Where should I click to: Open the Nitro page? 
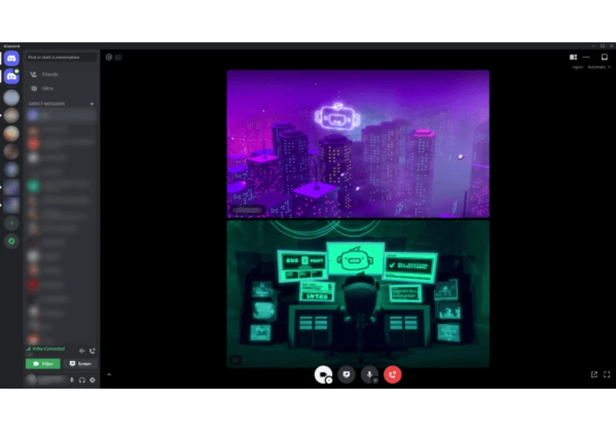pos(62,89)
